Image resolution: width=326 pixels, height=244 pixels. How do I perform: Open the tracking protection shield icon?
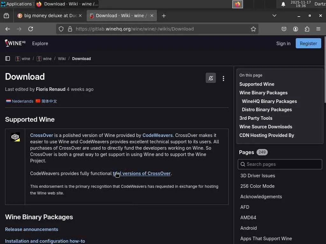coord(61,29)
